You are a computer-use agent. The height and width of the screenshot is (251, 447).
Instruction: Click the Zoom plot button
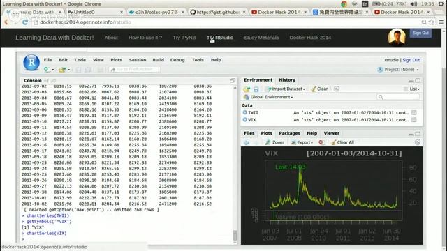coord(274,142)
